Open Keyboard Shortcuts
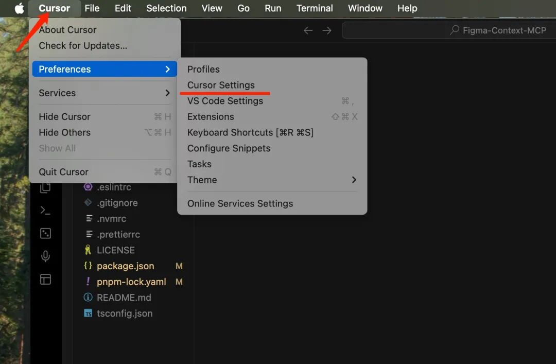Screen dimensions: 556x364 272,132
